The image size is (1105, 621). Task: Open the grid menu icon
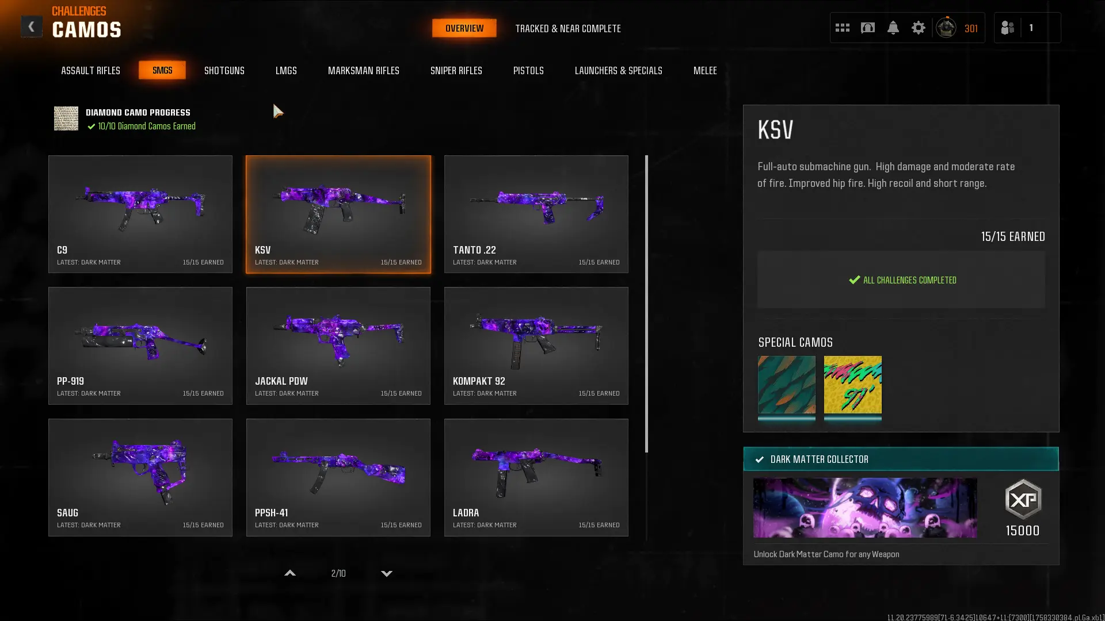[x=842, y=28]
